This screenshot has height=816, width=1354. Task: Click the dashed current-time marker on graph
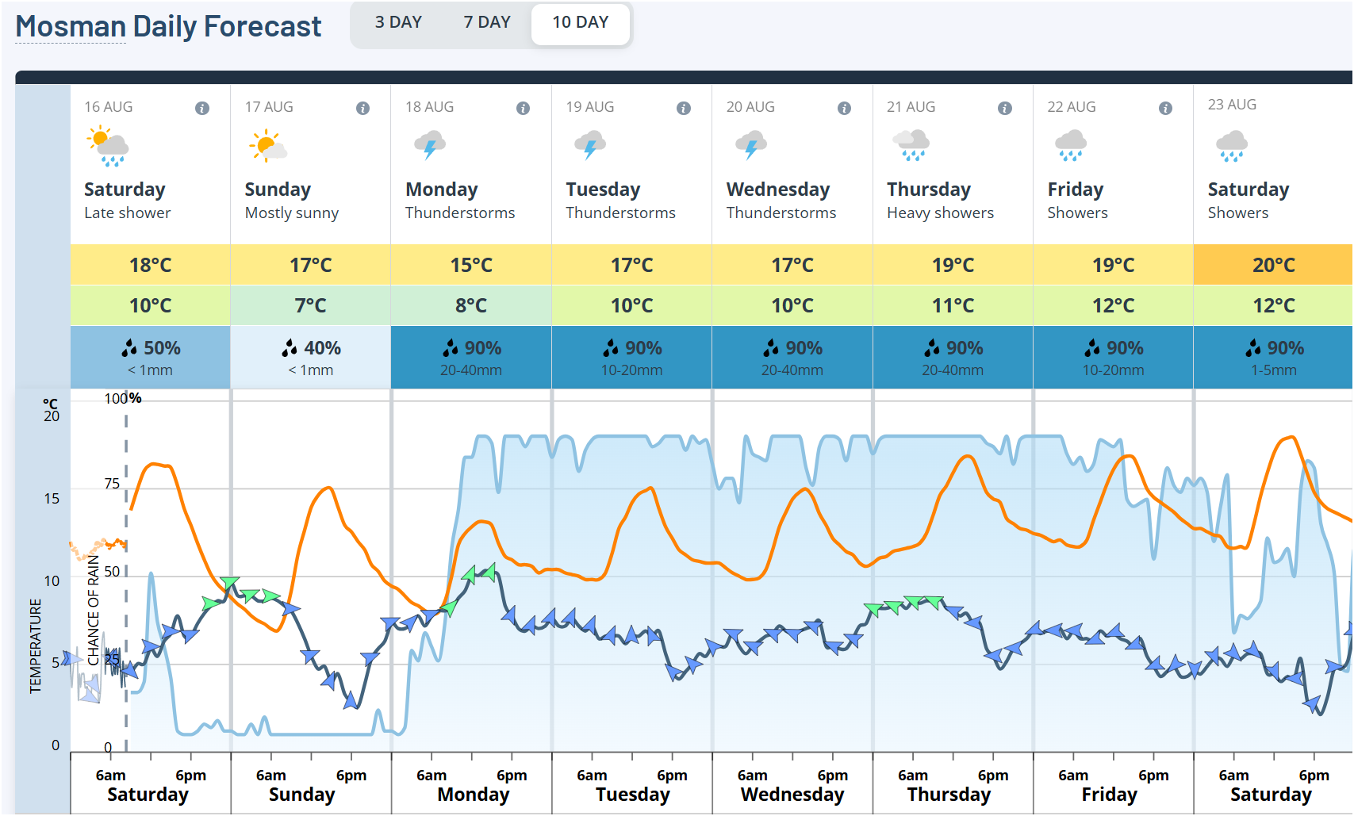click(126, 555)
